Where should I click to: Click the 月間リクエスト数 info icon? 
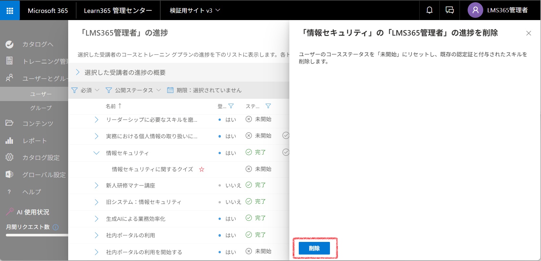coord(56,227)
